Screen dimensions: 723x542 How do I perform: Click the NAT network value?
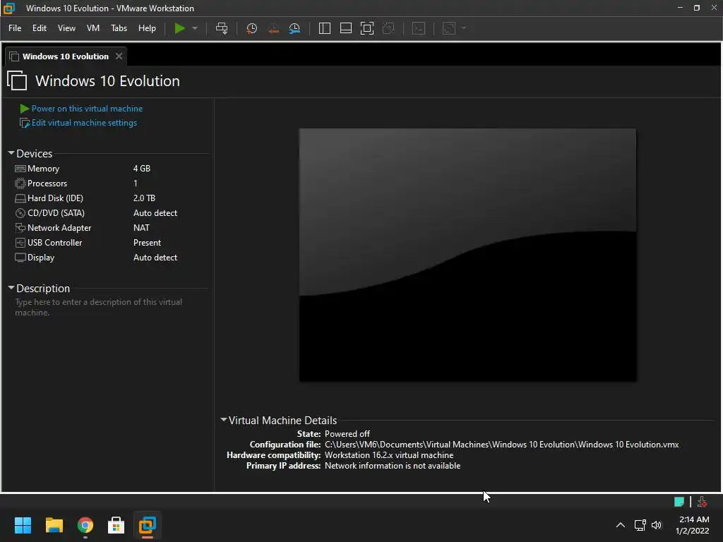click(141, 228)
